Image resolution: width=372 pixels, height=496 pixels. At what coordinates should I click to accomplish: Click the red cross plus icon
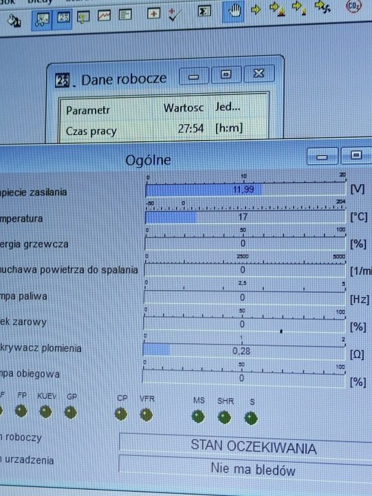point(153,14)
